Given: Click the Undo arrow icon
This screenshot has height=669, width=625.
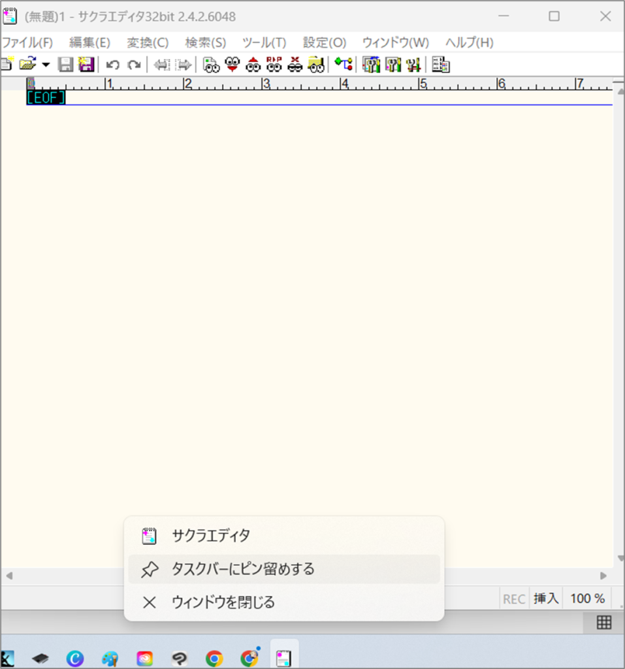Looking at the screenshot, I should [112, 65].
